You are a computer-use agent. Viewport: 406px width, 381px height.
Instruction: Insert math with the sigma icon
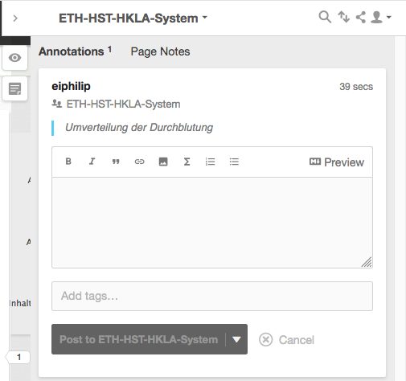click(187, 162)
